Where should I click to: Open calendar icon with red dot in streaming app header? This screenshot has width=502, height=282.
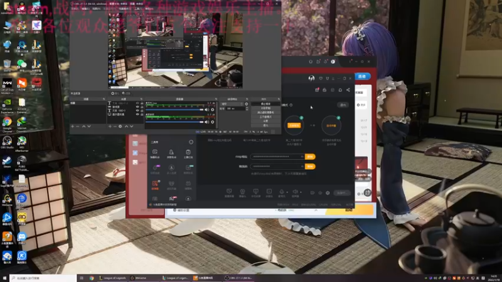pos(317,90)
